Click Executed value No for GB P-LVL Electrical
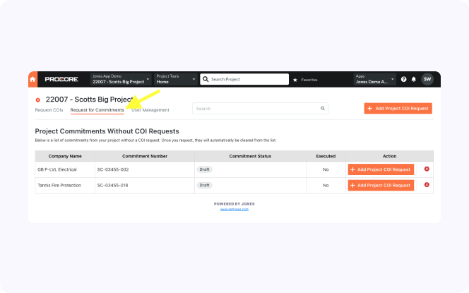This screenshot has height=293, width=469. [326, 169]
